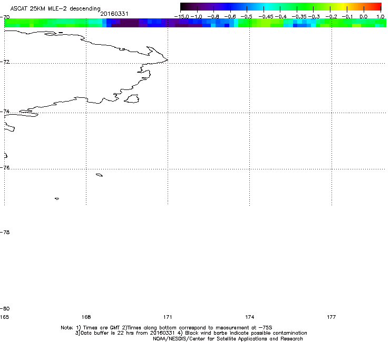Viewport: 390px width, 342px height.
Task: Click the NOAA/NESDIS credit line
Action: 228,339
